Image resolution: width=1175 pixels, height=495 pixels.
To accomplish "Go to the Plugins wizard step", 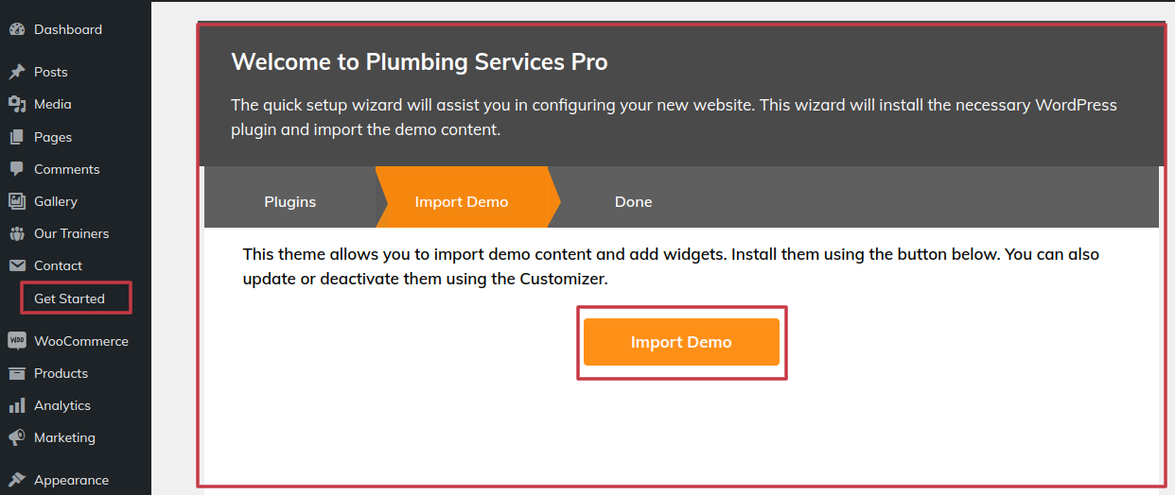I will click(x=289, y=201).
